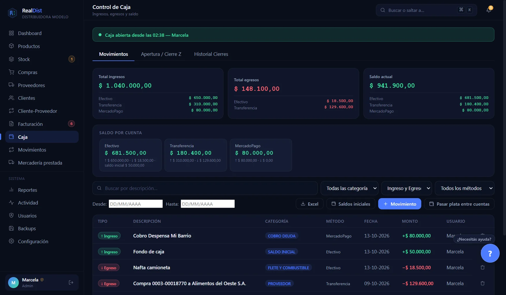Viewport: 506px width, 295px height.
Task: Log out using the sidebar exit icon
Action: pyautogui.click(x=71, y=283)
